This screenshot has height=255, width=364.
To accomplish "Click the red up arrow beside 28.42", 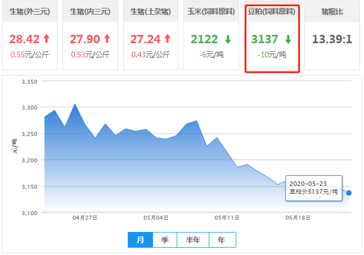I will (x=47, y=39).
